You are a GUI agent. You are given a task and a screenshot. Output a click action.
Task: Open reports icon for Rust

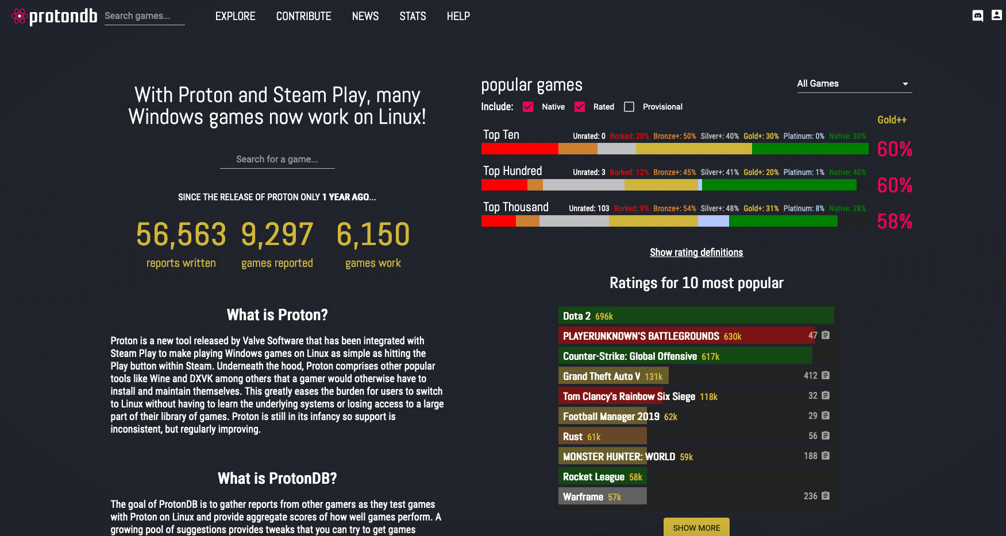[x=826, y=436]
